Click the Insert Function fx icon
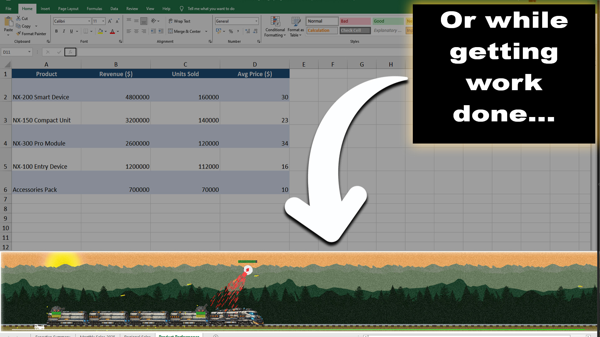This screenshot has height=337, width=600. (70, 52)
